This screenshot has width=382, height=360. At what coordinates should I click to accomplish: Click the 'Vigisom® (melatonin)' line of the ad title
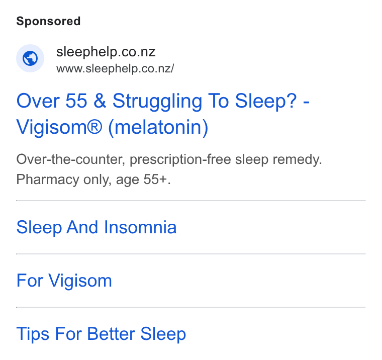[112, 127]
